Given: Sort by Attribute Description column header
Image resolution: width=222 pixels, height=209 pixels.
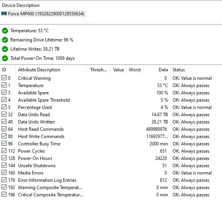Looking at the screenshot, I should [x=51, y=70].
